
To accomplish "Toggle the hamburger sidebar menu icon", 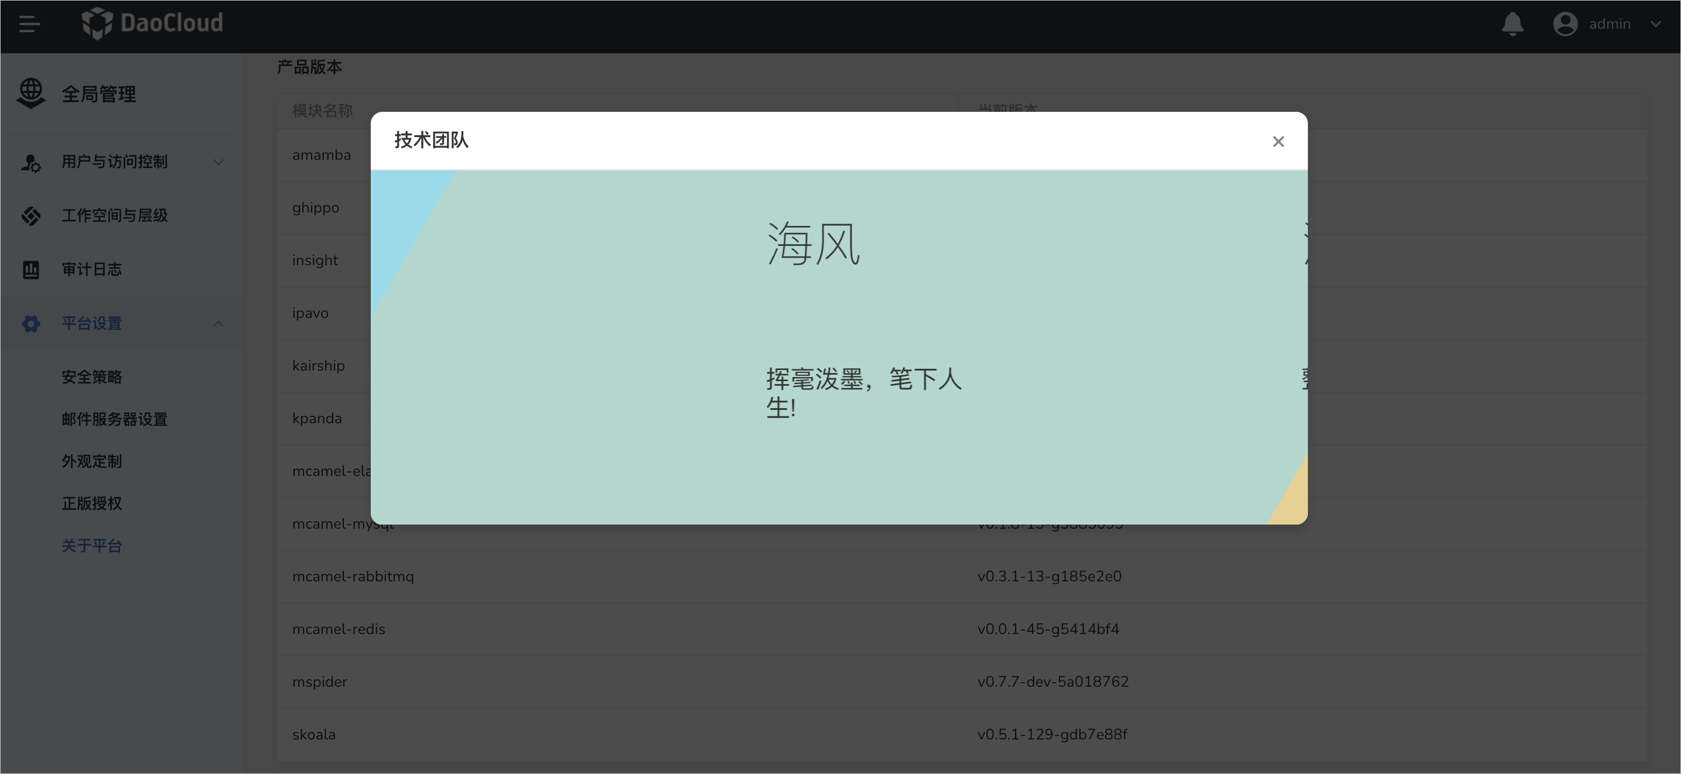I will coord(29,25).
